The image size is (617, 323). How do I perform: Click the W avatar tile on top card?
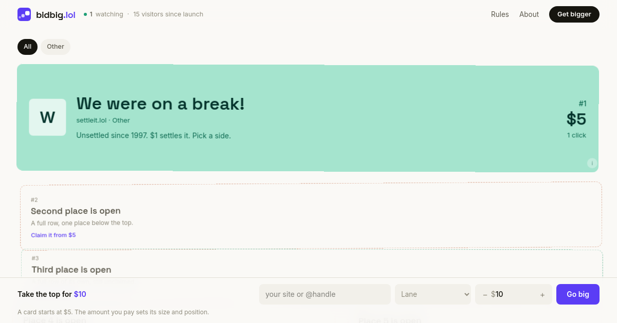(x=47, y=117)
